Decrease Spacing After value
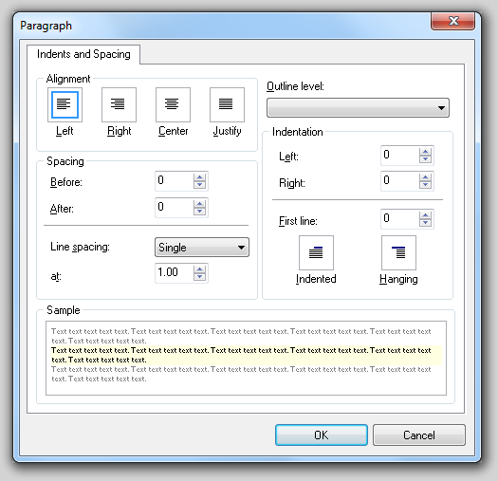 pos(199,212)
